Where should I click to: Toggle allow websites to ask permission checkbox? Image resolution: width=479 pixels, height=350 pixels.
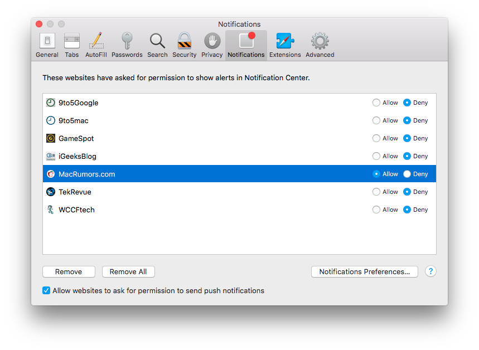point(46,290)
